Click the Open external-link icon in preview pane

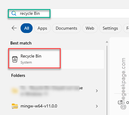[x=120, y=102]
